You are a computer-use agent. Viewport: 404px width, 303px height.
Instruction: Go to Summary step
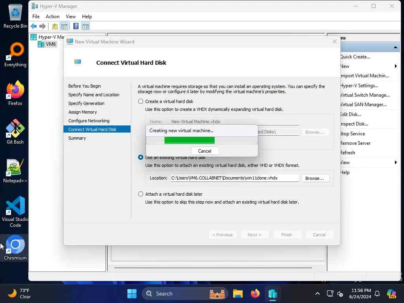pos(77,138)
